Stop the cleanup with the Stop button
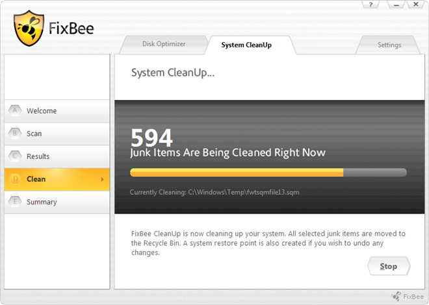This screenshot has height=305, width=429. [389, 266]
